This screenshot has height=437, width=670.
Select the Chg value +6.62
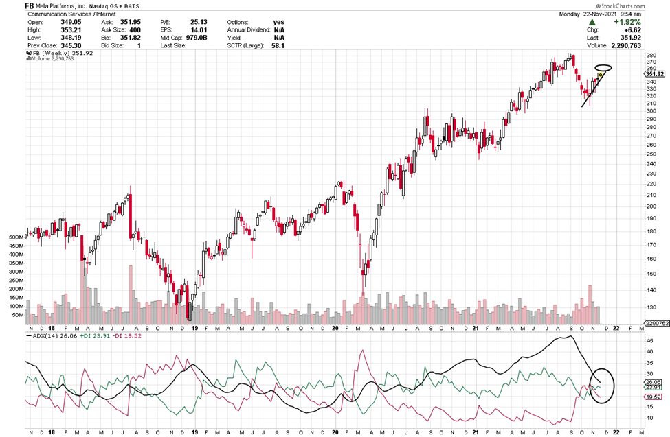632,30
